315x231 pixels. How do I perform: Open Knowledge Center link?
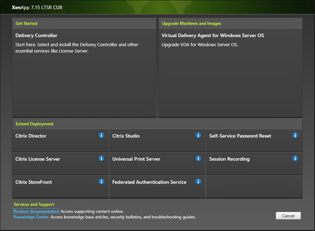[x=31, y=217]
